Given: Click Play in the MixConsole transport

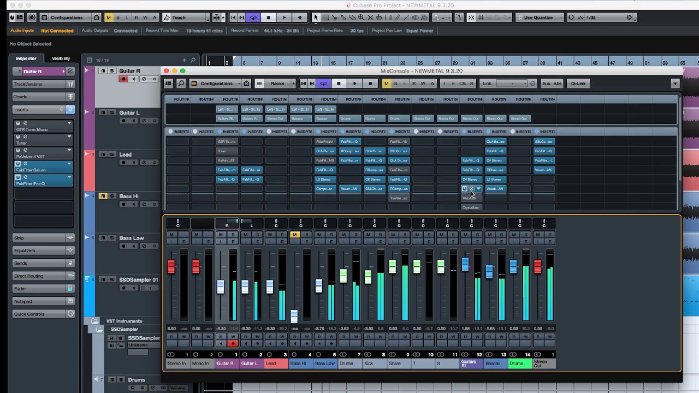Looking at the screenshot, I should coord(354,84).
